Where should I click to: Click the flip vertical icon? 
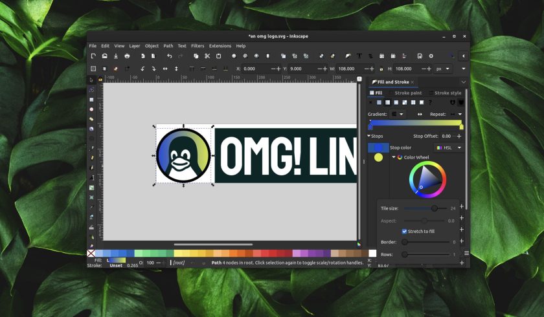coord(176,69)
